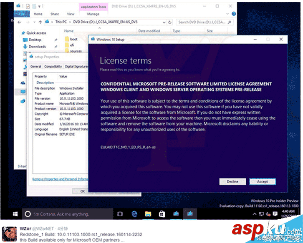Open Action Center notifications icon

point(275,214)
